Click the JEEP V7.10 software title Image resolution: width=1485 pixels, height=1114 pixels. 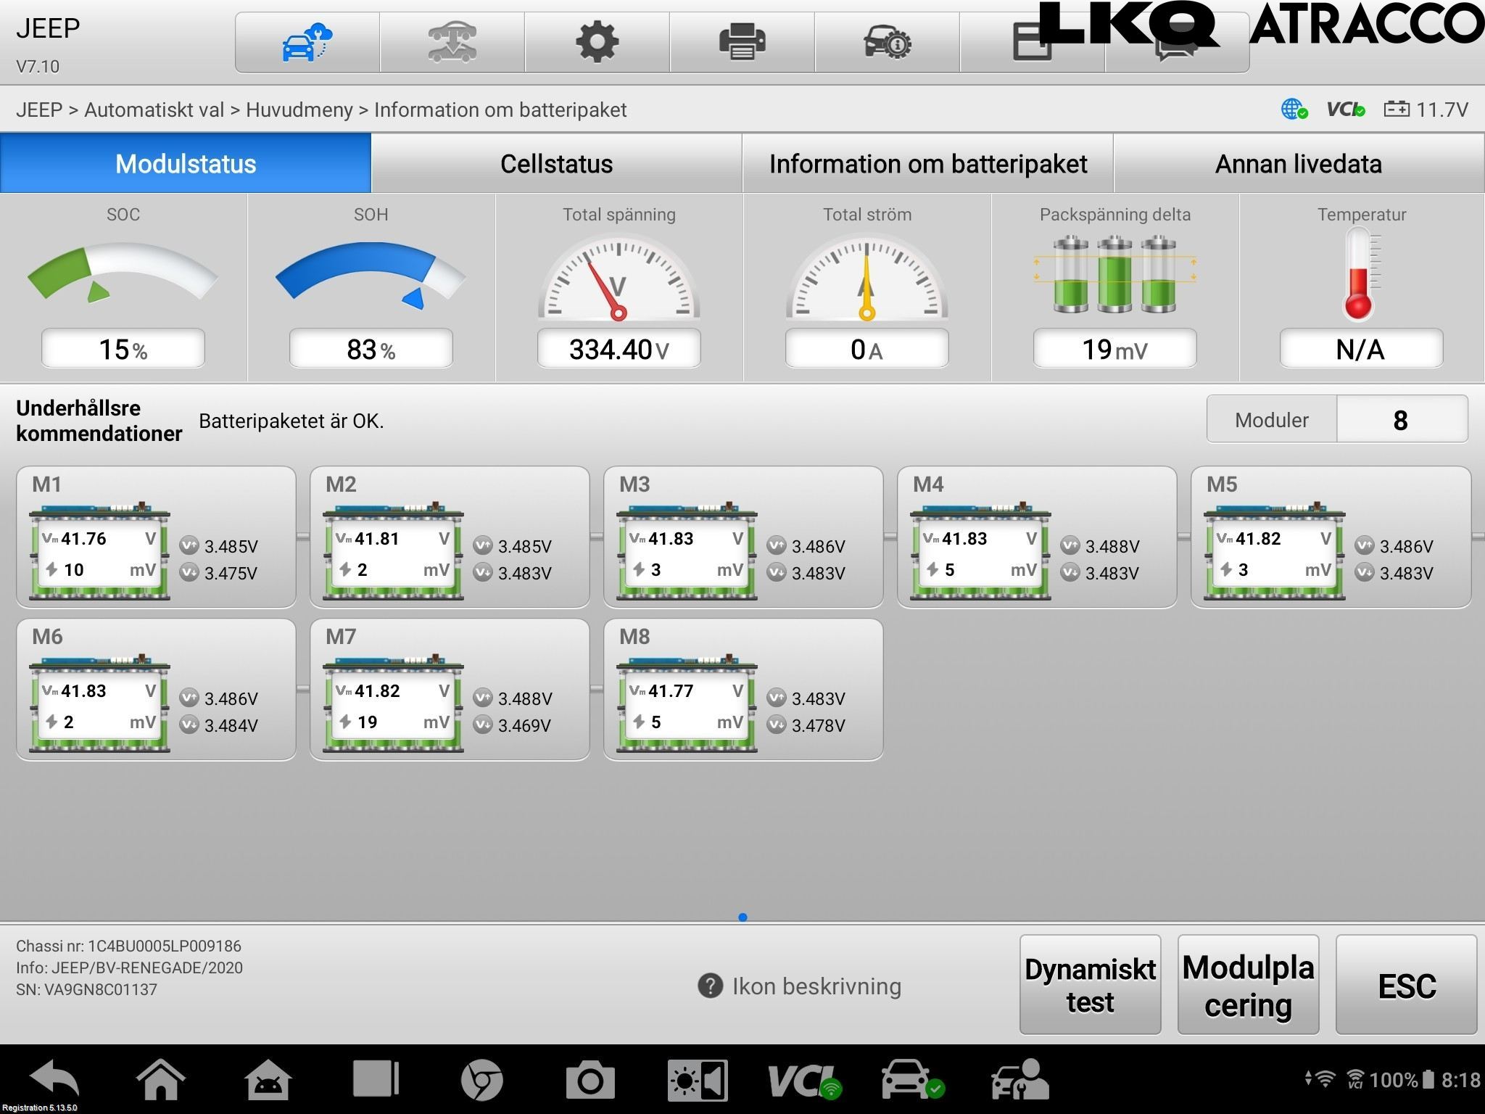click(48, 45)
